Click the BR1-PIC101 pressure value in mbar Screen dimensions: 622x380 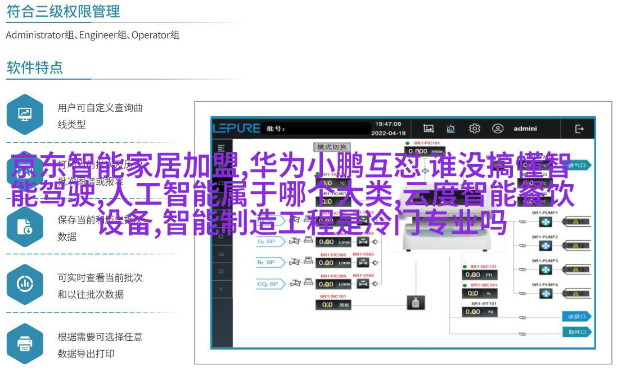425,151
